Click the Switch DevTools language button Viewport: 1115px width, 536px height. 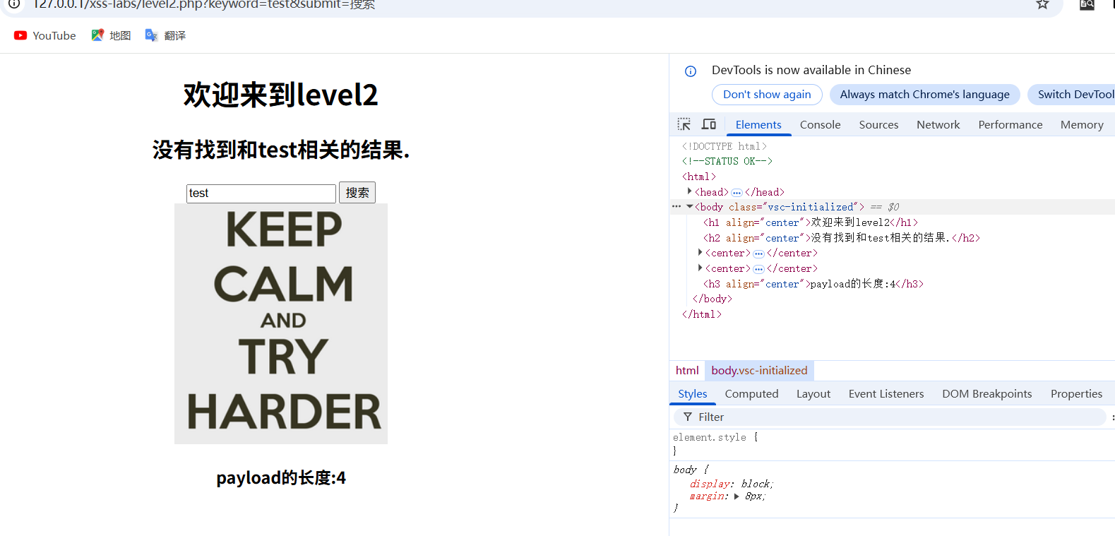(1071, 95)
